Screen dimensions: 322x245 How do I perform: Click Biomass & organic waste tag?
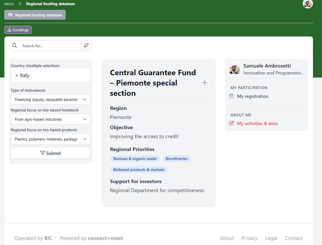[135, 159]
